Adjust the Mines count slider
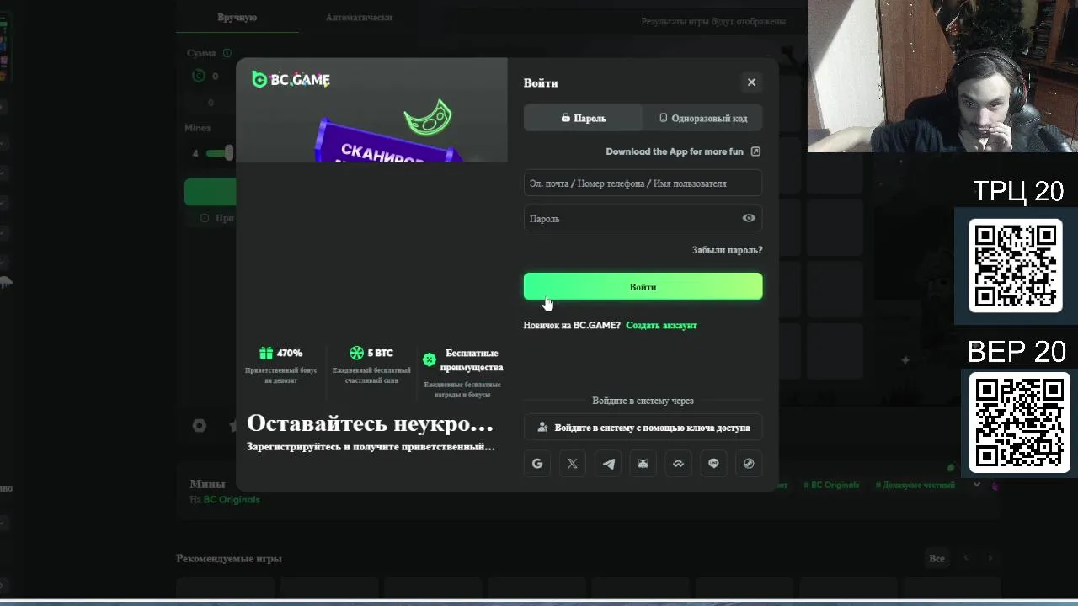Viewport: 1078px width, 606px height. pyautogui.click(x=229, y=152)
